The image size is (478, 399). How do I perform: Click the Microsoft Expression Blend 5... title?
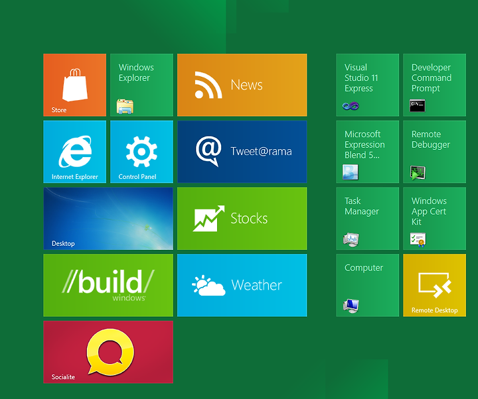click(x=364, y=144)
